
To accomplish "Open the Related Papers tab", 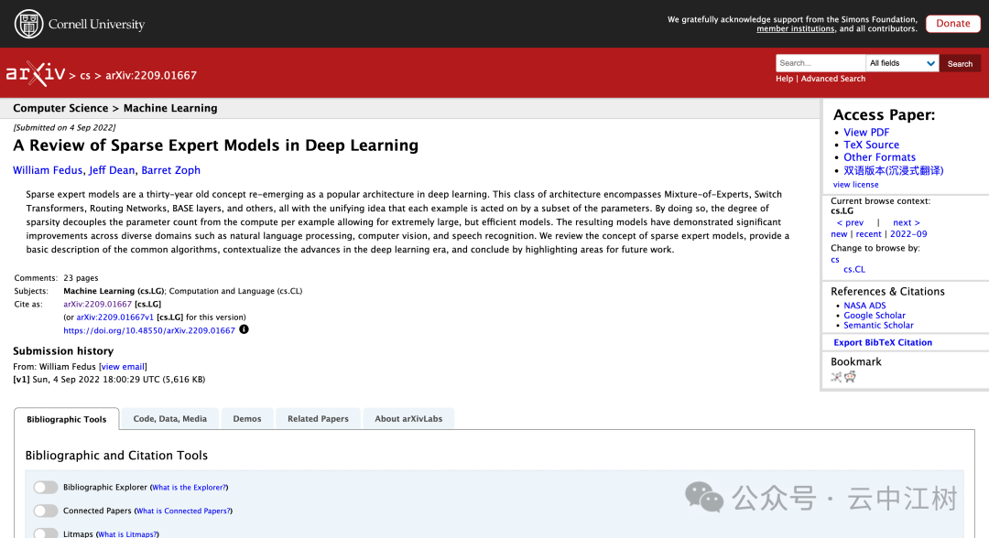I will coord(318,419).
